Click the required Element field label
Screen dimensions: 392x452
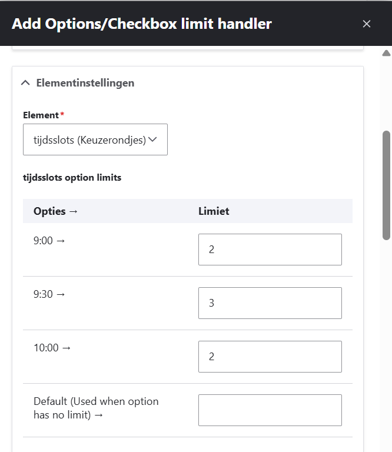click(41, 115)
